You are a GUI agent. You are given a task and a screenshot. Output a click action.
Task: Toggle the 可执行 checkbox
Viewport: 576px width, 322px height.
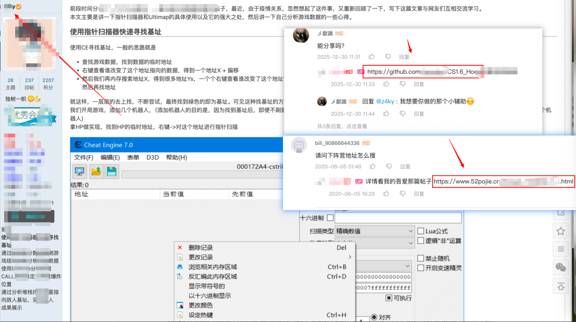pyautogui.click(x=389, y=298)
